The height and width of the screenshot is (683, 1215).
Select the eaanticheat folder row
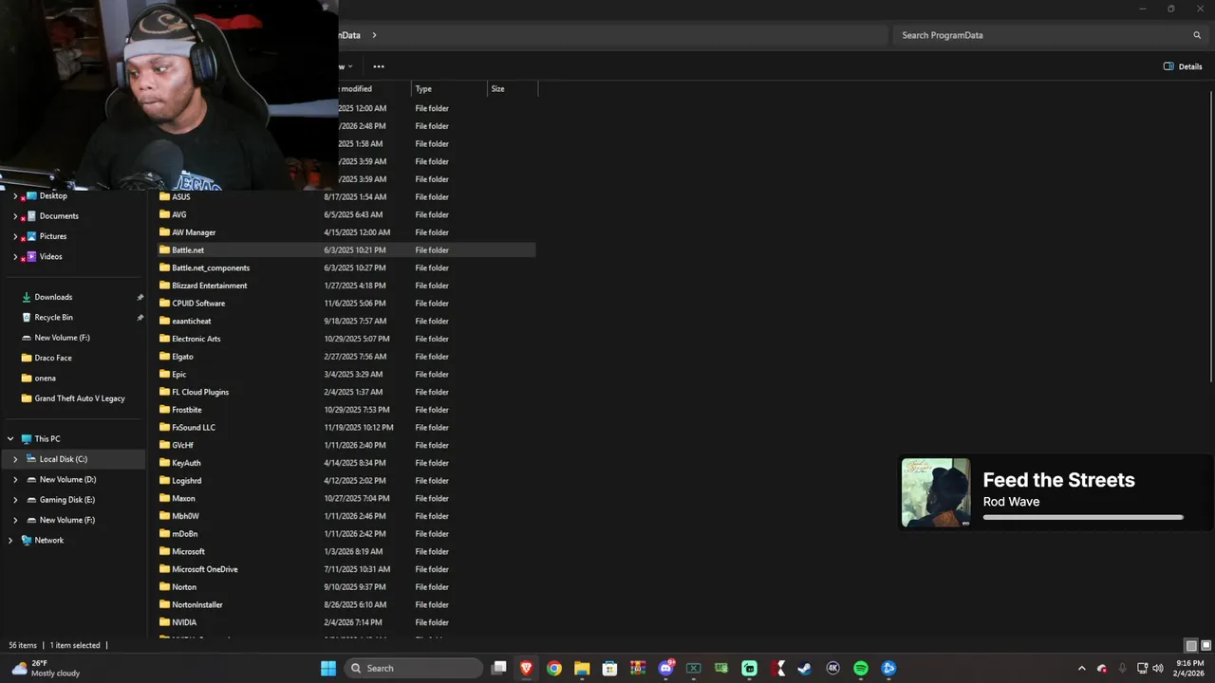point(346,321)
